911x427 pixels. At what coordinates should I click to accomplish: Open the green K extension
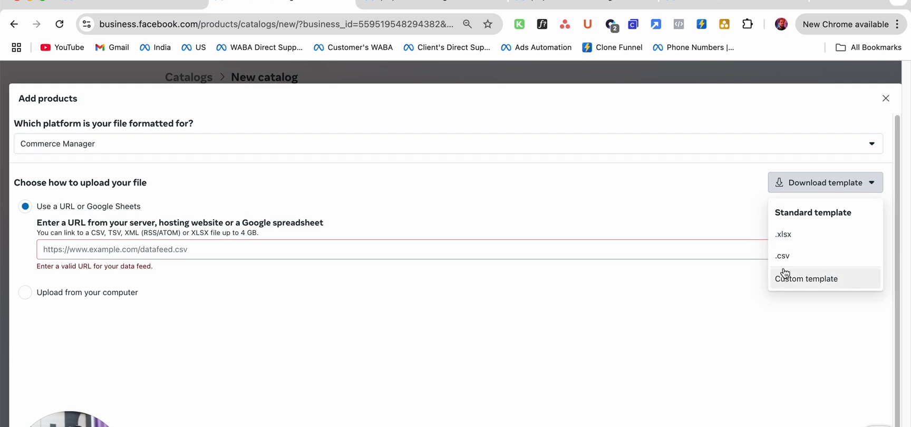point(519,24)
